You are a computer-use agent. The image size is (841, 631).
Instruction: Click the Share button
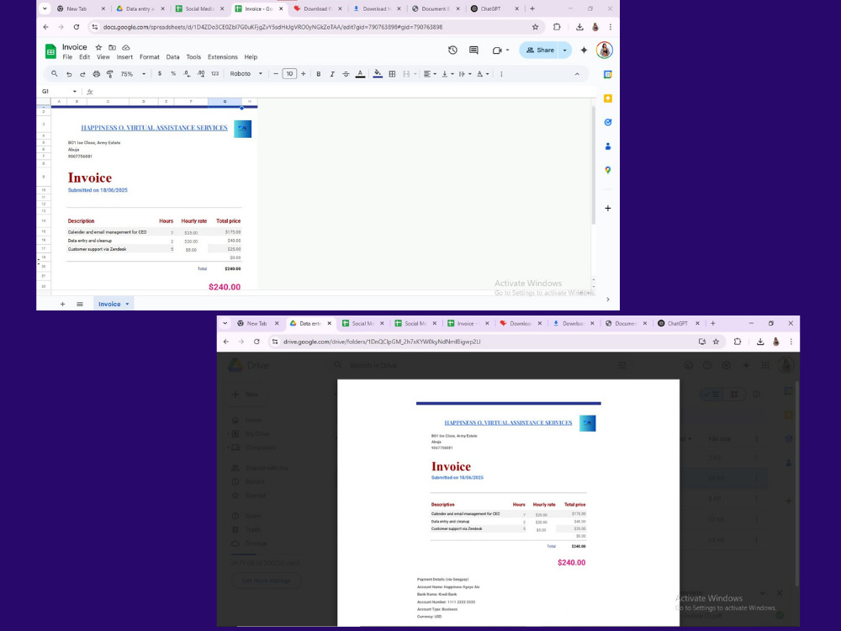click(x=540, y=50)
